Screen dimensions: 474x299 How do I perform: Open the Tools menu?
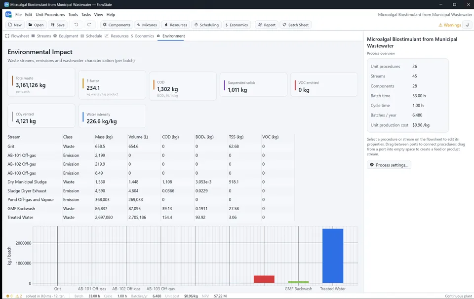pos(73,14)
